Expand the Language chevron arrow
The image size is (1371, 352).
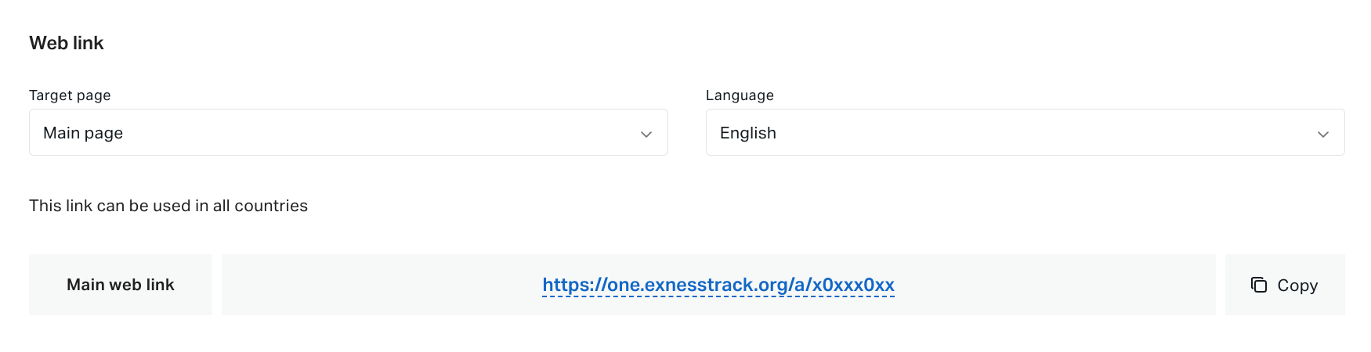tap(1323, 134)
